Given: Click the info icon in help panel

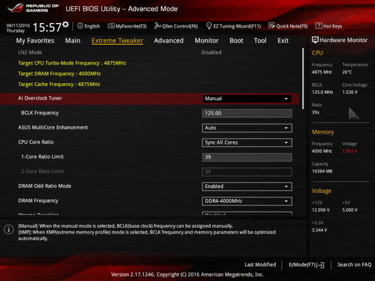Looking at the screenshot, I should click(x=9, y=229).
